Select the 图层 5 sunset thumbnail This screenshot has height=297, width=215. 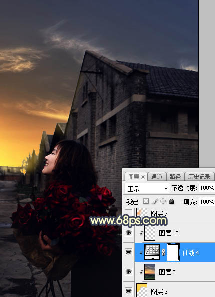(150, 272)
